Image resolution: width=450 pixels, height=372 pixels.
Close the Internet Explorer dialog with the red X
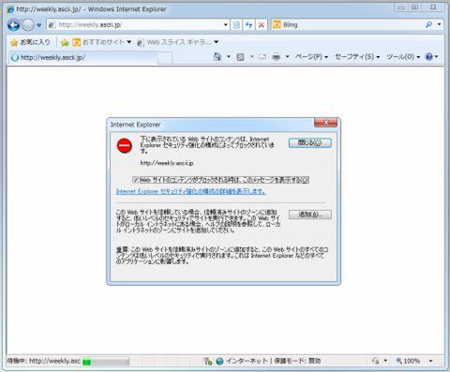point(325,123)
